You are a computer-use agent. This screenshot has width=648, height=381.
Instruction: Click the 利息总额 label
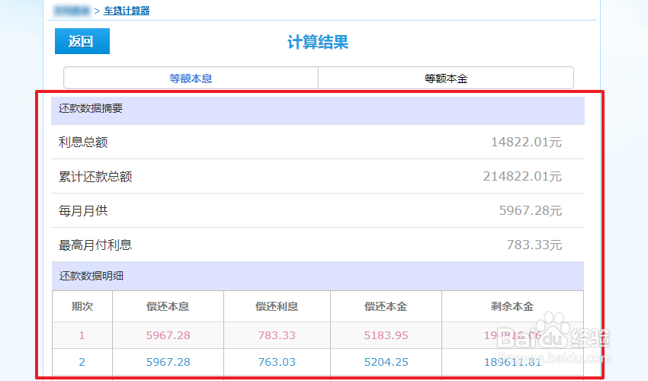[83, 142]
